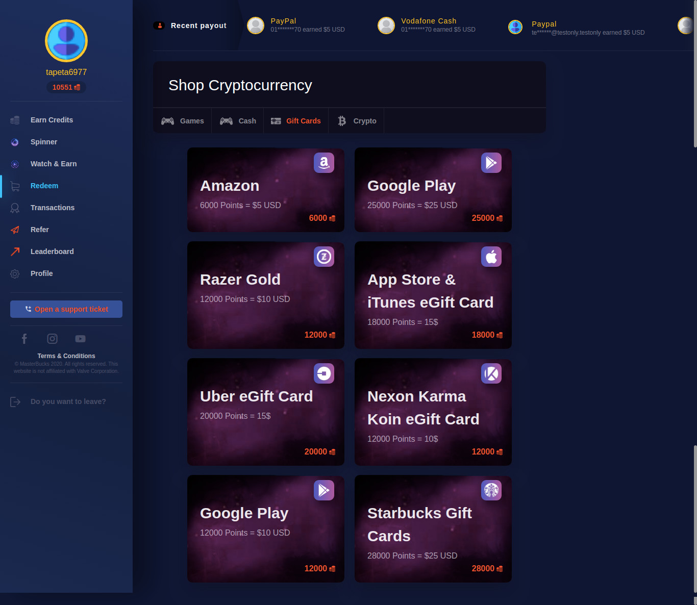Switch to the Games tab
Image resolution: width=697 pixels, height=605 pixels.
pyautogui.click(x=183, y=121)
